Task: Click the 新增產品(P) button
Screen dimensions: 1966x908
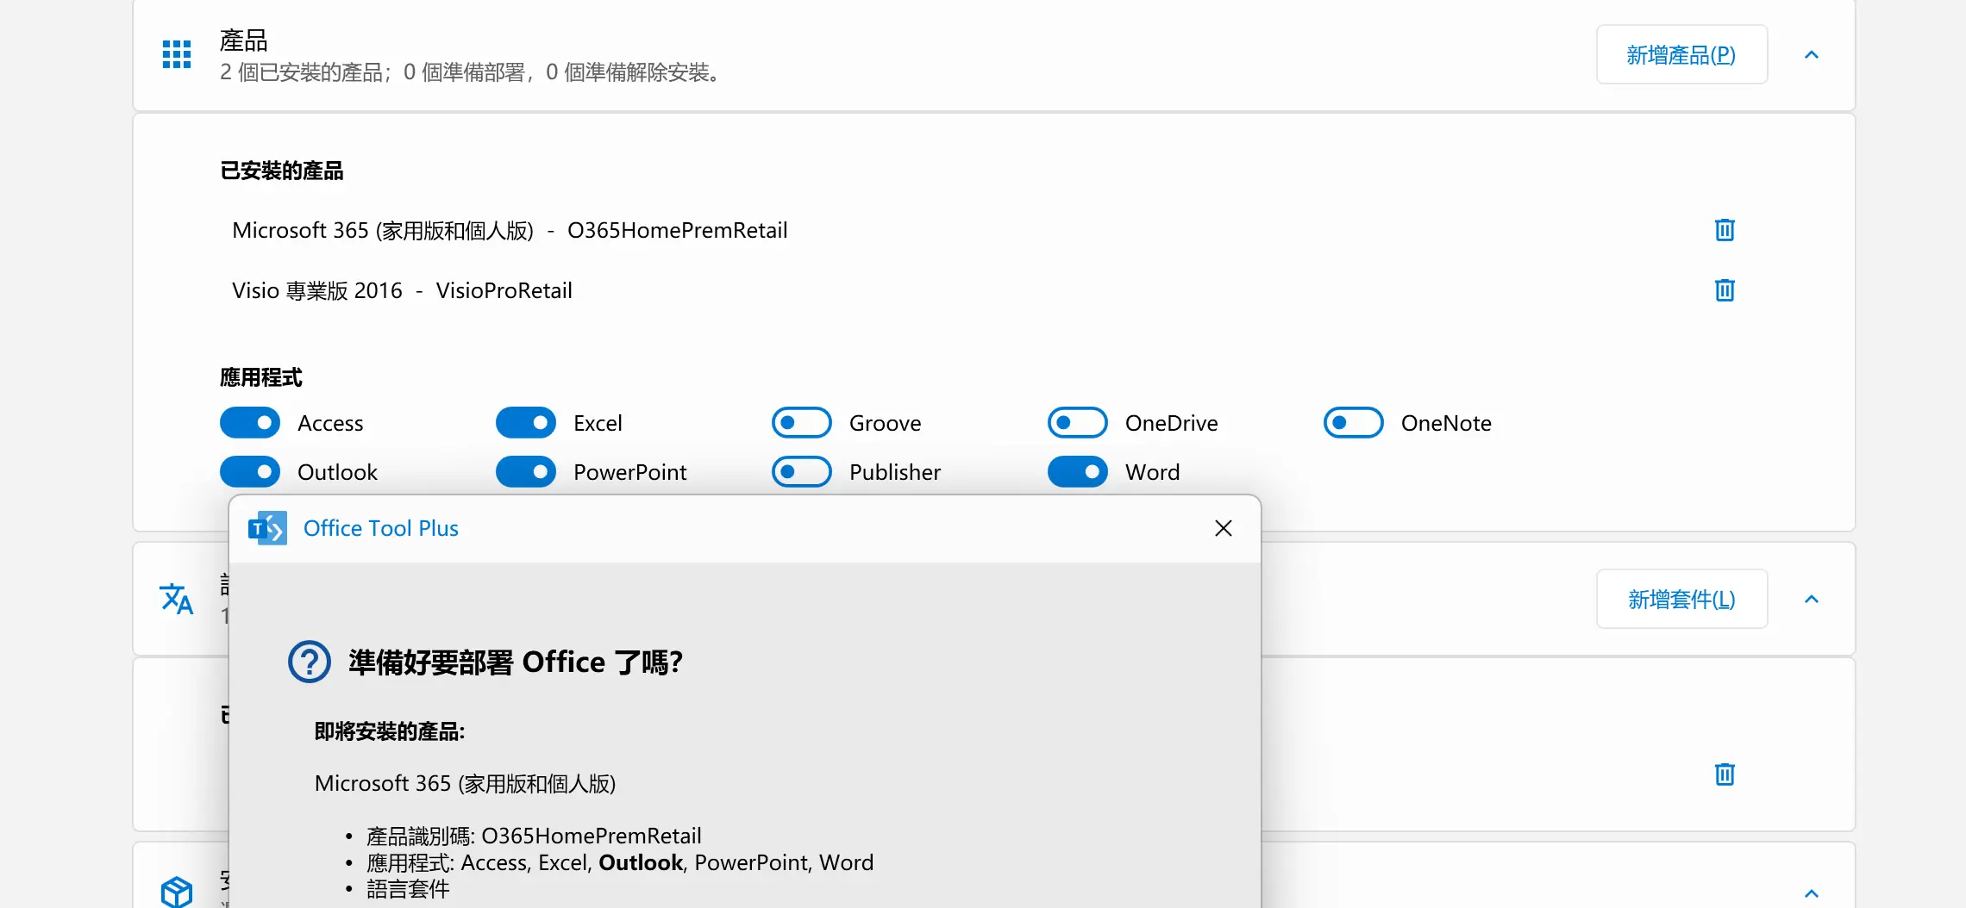Action: tap(1681, 55)
